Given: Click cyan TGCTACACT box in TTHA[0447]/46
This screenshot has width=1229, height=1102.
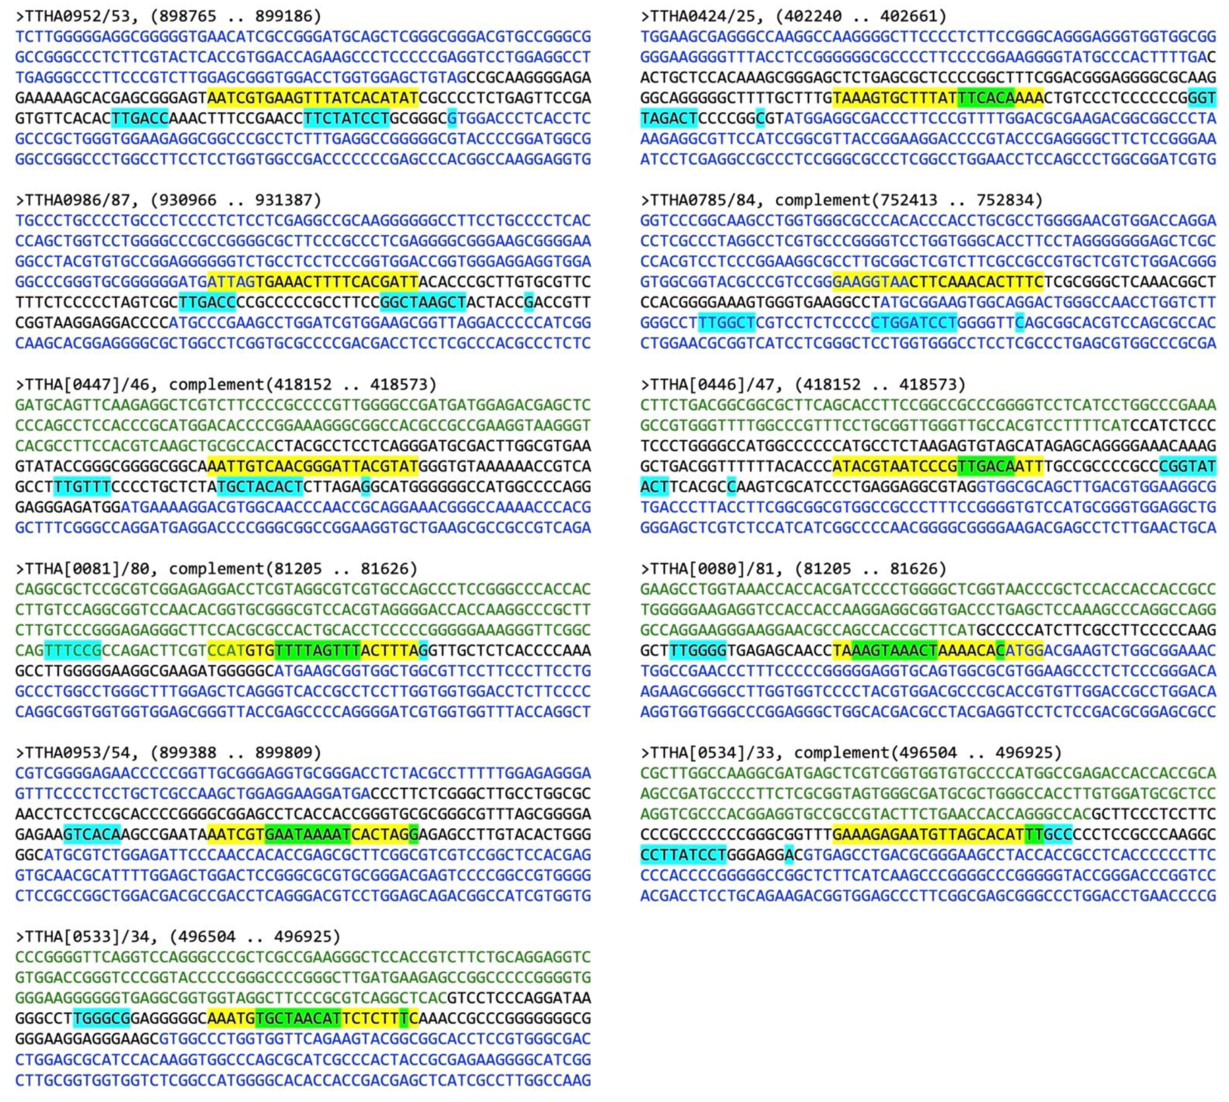Looking at the screenshot, I should 259,487.
